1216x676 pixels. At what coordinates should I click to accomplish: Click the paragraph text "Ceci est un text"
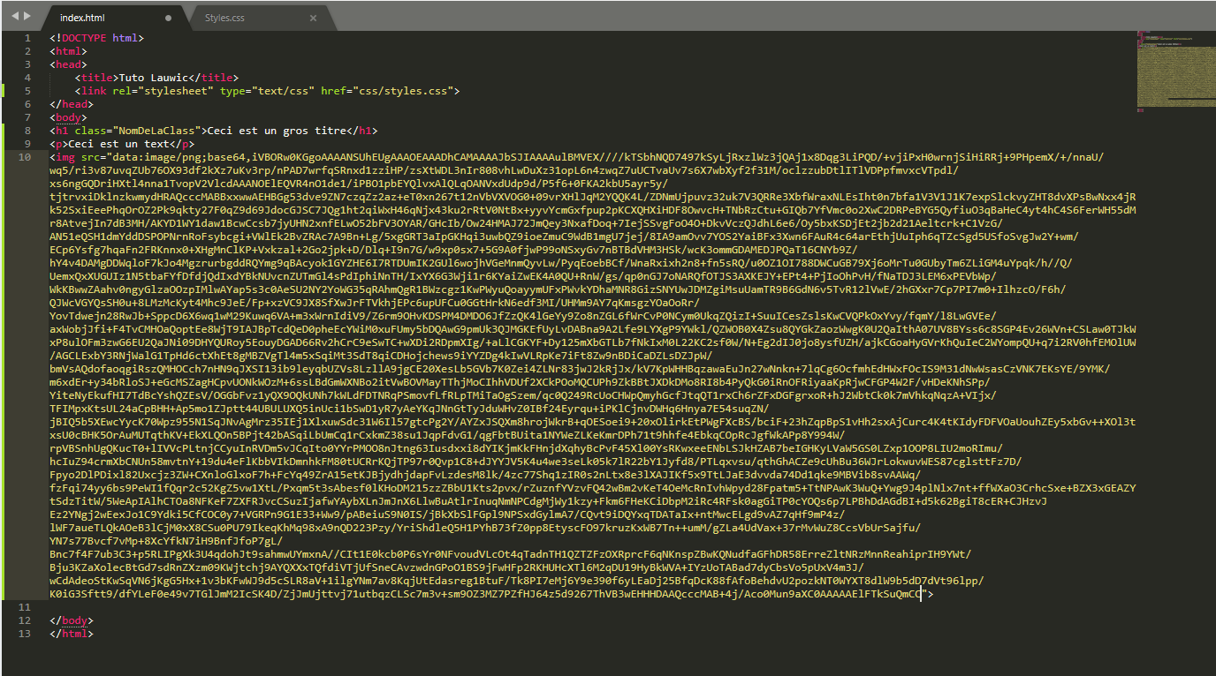118,144
